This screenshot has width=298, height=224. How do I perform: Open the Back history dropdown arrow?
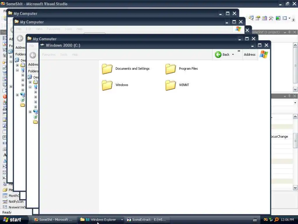tap(233, 55)
